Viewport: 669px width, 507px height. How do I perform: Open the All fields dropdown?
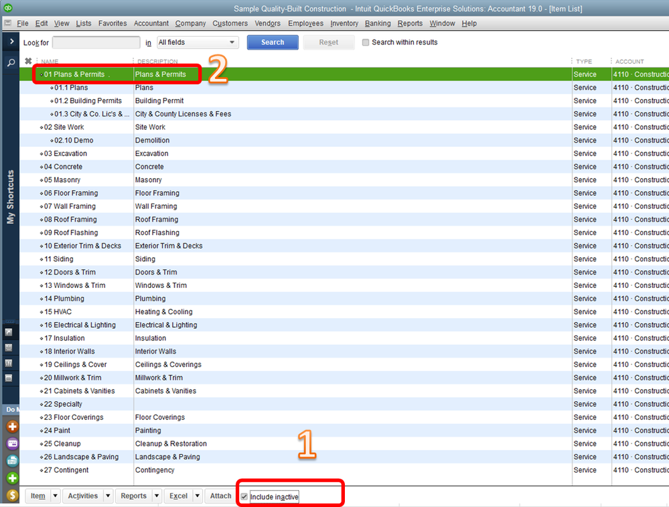tap(198, 42)
